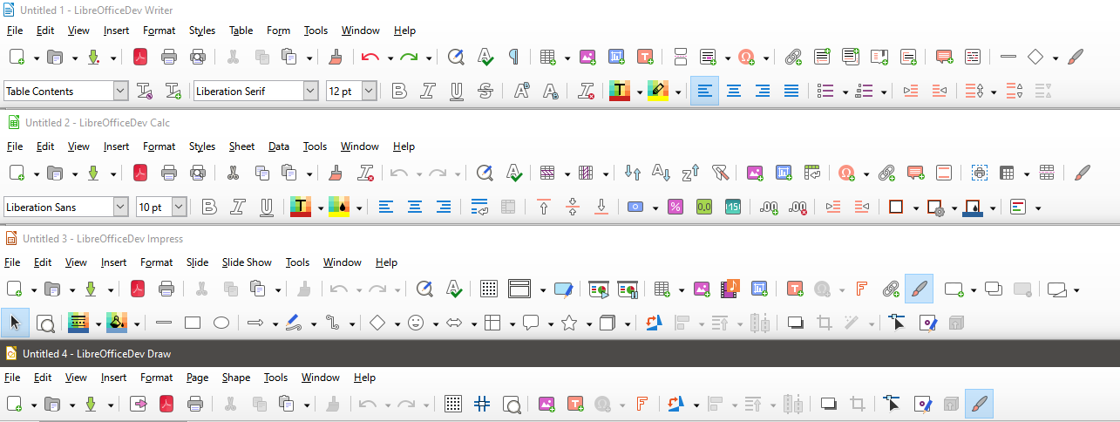Open Liberation Serif font name dropdown
The height and width of the screenshot is (422, 1120).
click(311, 91)
